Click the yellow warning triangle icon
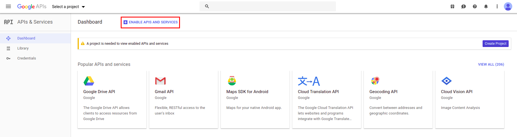 tap(83, 43)
